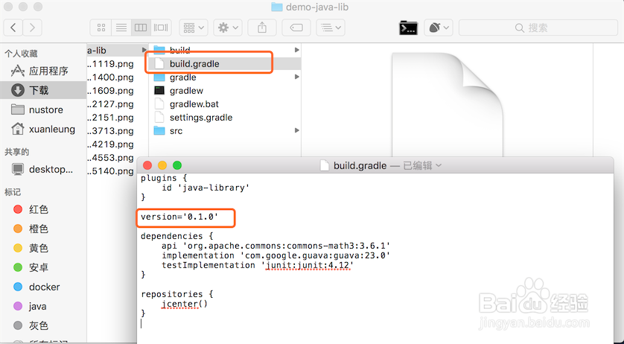Screen dimensions: 624x344
Task: Open 应用程序 in the sidebar
Action: (x=43, y=71)
